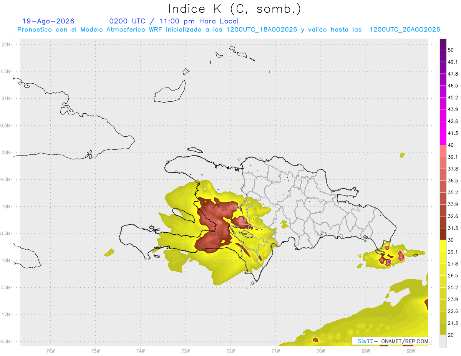This screenshot has width=461, height=356.
Task: Click the longitude label "74W"
Action: click(141, 350)
